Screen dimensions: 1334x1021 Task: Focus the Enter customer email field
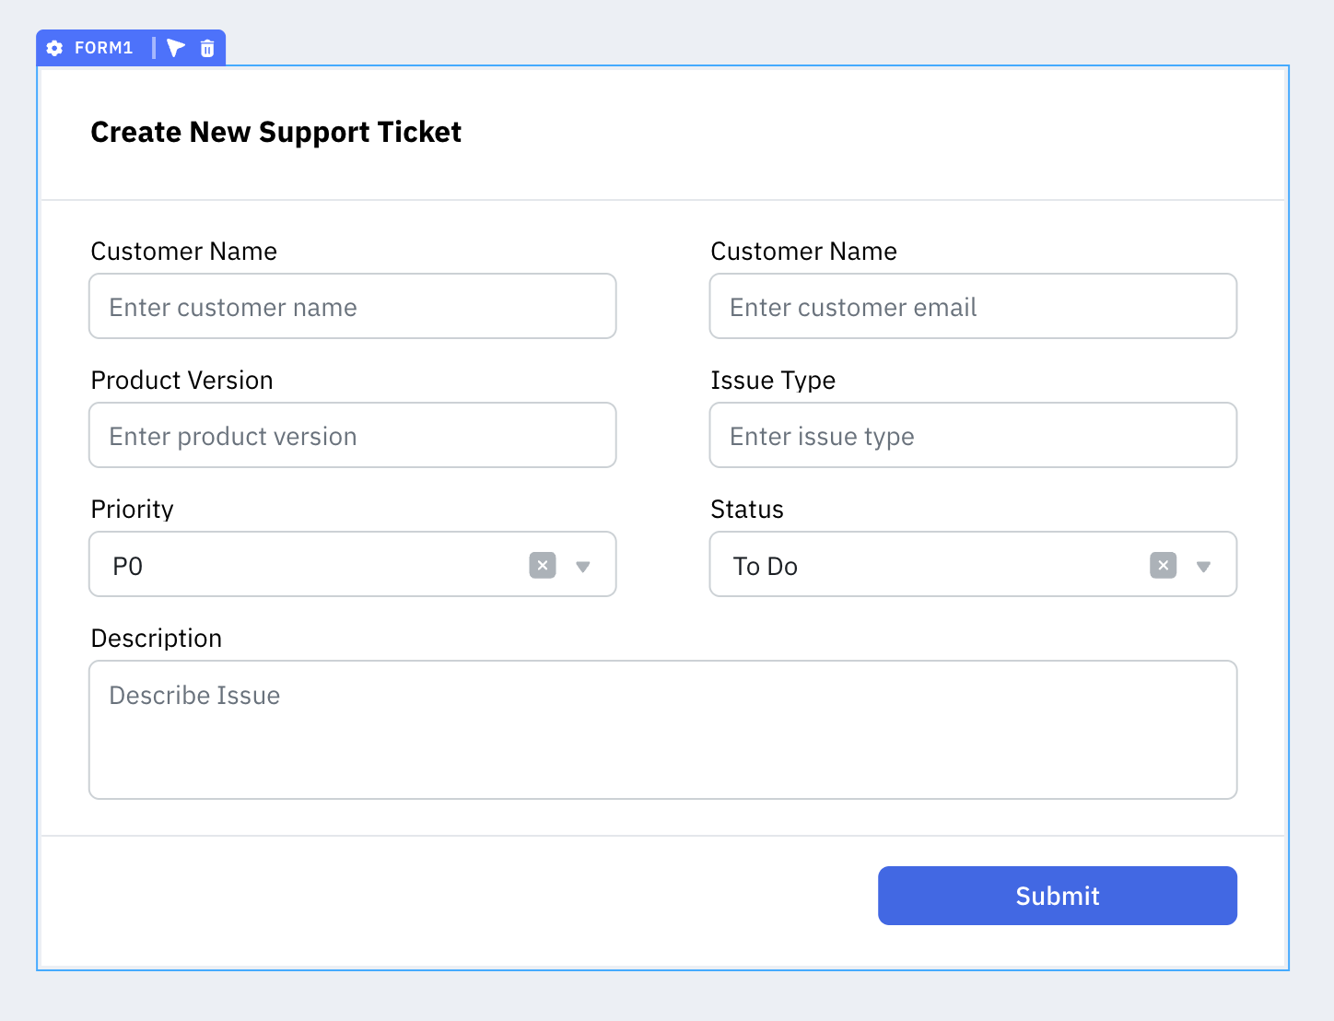(x=973, y=306)
